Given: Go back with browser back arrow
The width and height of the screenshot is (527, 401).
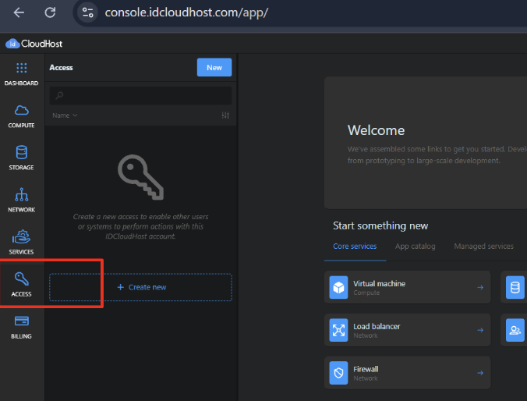Looking at the screenshot, I should coord(19,12).
